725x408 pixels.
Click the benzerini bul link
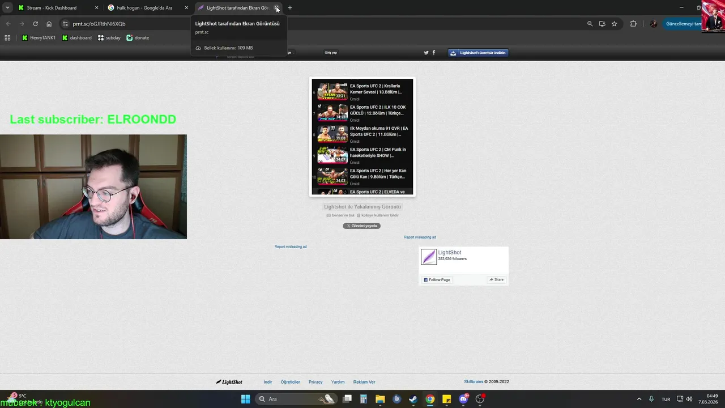click(340, 215)
